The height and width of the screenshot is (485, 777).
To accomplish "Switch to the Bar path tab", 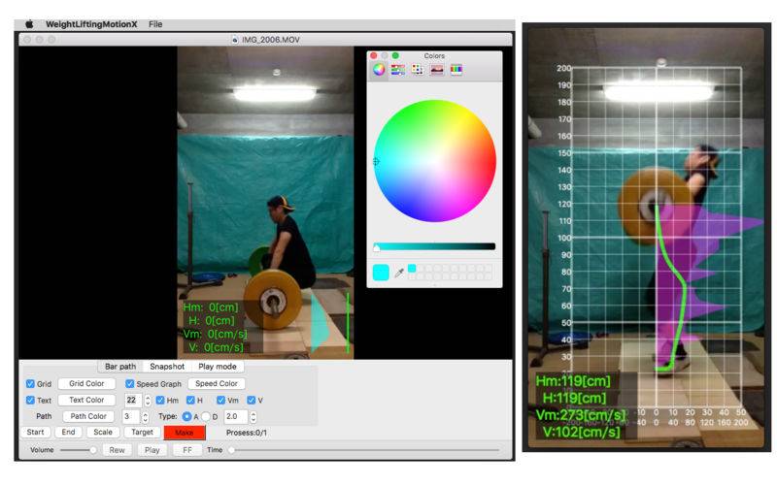I will pyautogui.click(x=120, y=367).
